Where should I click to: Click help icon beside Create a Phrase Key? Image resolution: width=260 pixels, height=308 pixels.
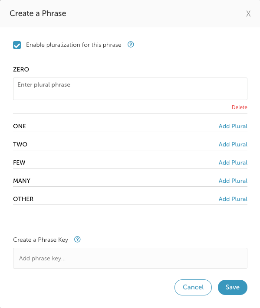77,240
